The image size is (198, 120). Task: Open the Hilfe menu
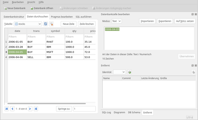coord(41,2)
